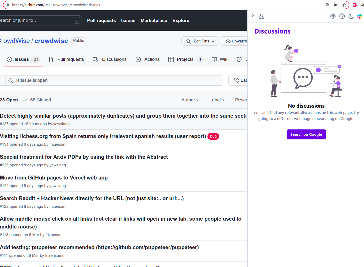The height and width of the screenshot is (267, 364).
Task: Switch to the repository Pull requests tab
Action: tap(66, 59)
